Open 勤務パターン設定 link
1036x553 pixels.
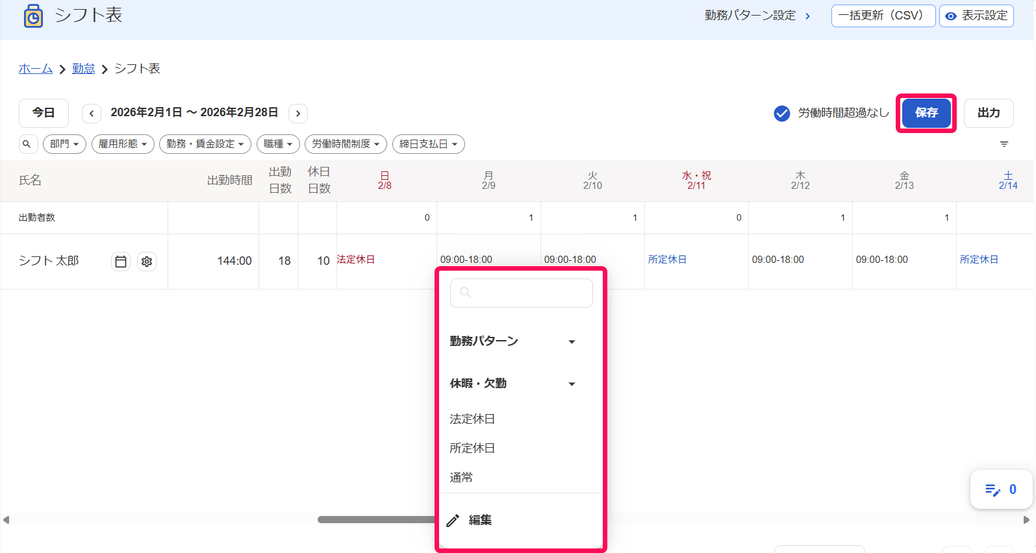(x=757, y=16)
